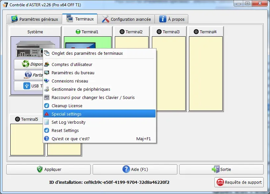The image size is (270, 194).
Task: Click the Connexions réseau network icon
Action: click(x=47, y=81)
